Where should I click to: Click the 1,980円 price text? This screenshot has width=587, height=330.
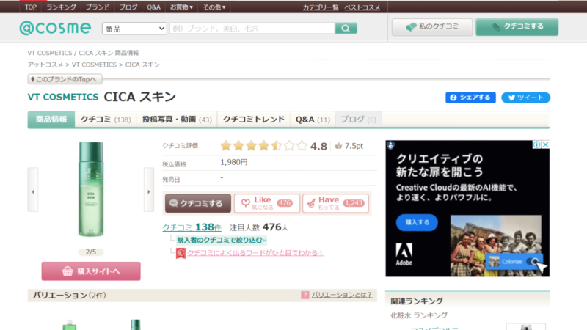(234, 162)
